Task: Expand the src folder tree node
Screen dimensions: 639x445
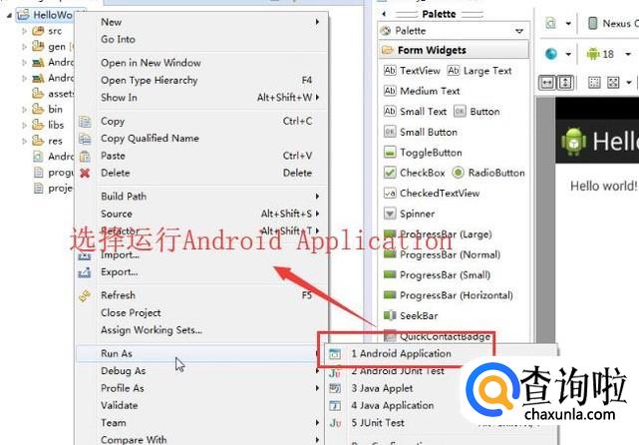Action: point(24,31)
